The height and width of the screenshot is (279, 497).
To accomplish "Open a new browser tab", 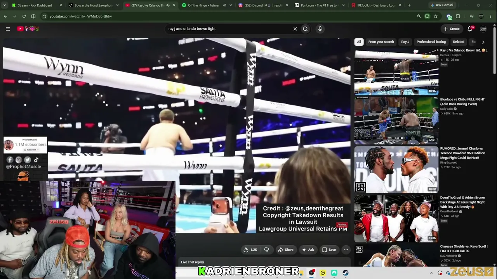I will 409,5.
